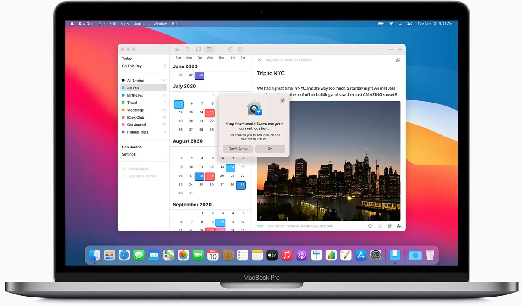This screenshot has height=306, width=523.
Task: Click OK to allow location access
Action: 270,148
